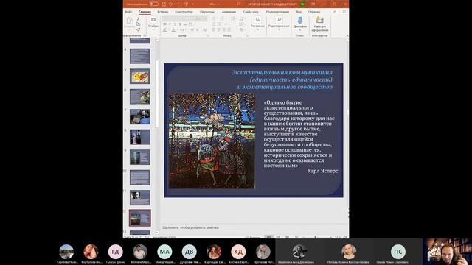Click the Диктофон microphone button
The image size is (472, 265).
300,23
